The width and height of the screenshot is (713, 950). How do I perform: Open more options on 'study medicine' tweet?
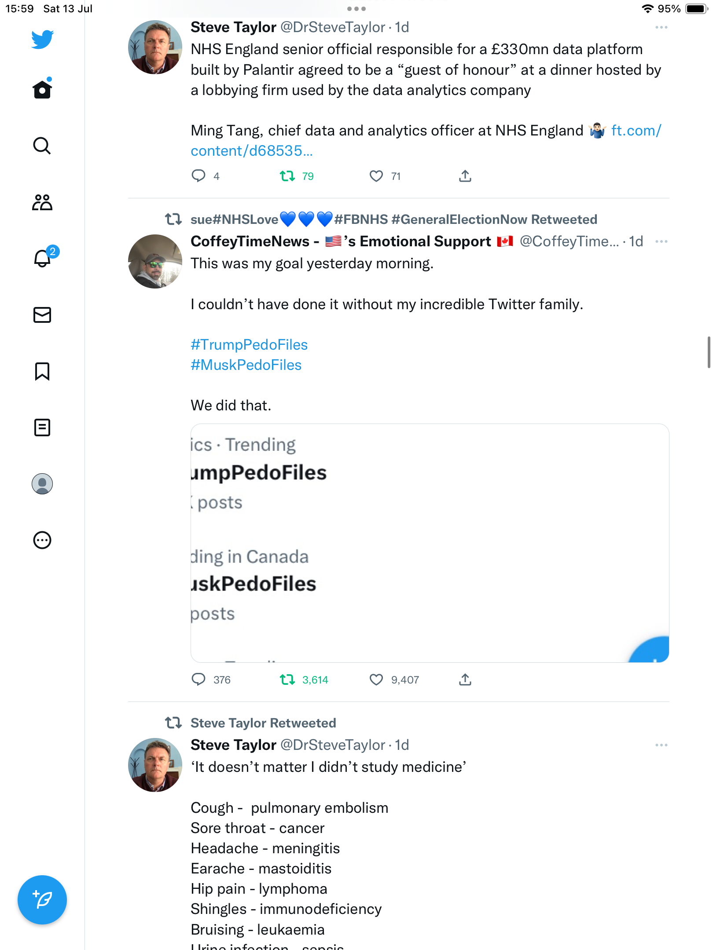[661, 745]
